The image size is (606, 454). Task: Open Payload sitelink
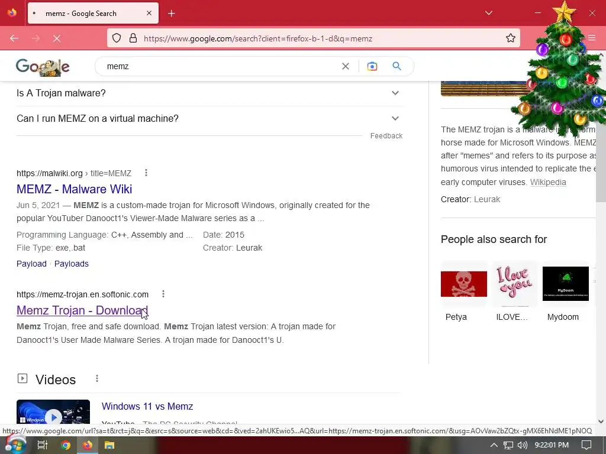pyautogui.click(x=31, y=264)
